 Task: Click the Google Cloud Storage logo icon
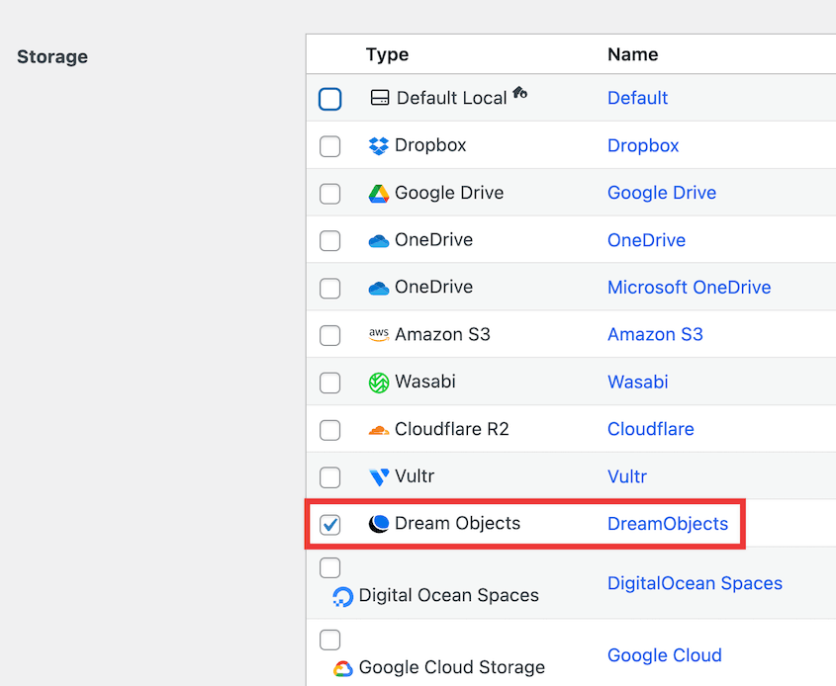(x=343, y=668)
